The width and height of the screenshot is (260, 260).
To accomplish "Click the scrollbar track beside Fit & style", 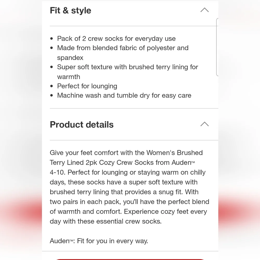I will coord(217,47).
